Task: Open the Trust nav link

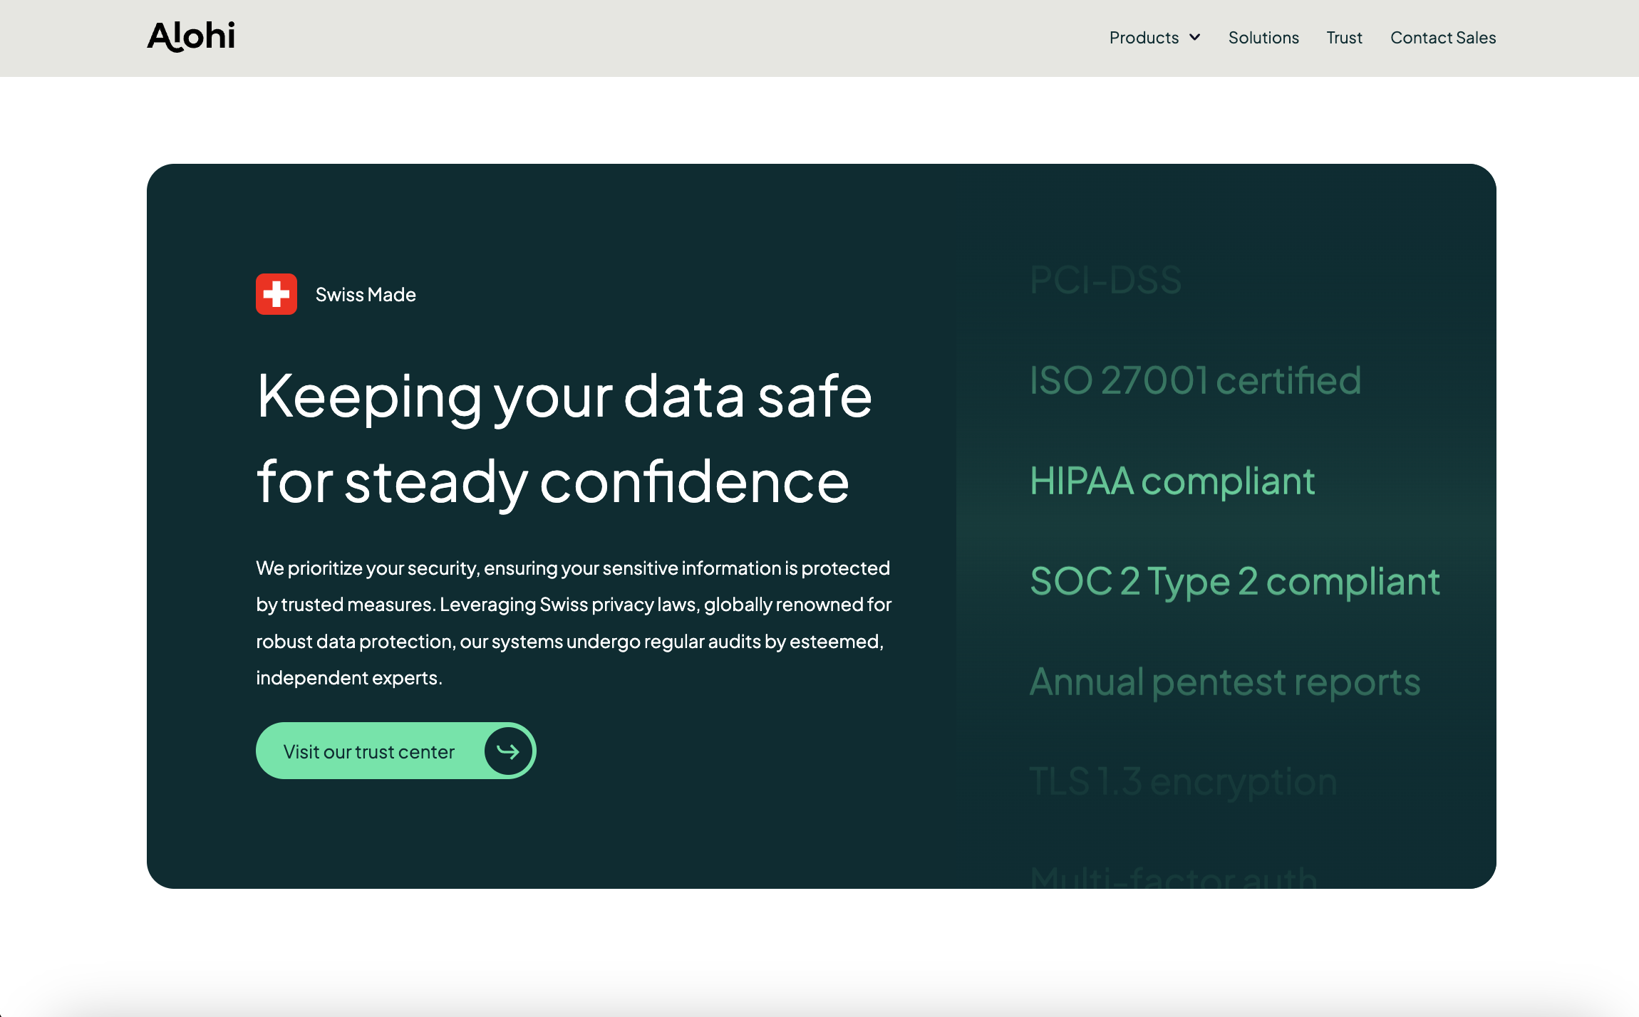Action: (1343, 38)
